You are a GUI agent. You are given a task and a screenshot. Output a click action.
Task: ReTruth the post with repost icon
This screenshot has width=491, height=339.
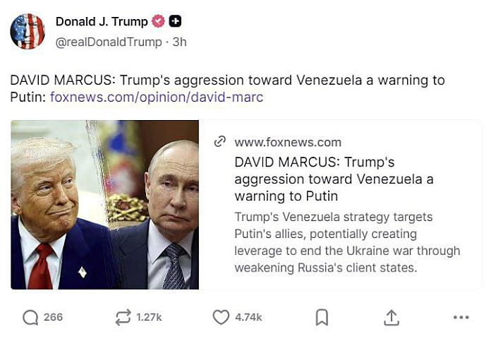tap(123, 317)
